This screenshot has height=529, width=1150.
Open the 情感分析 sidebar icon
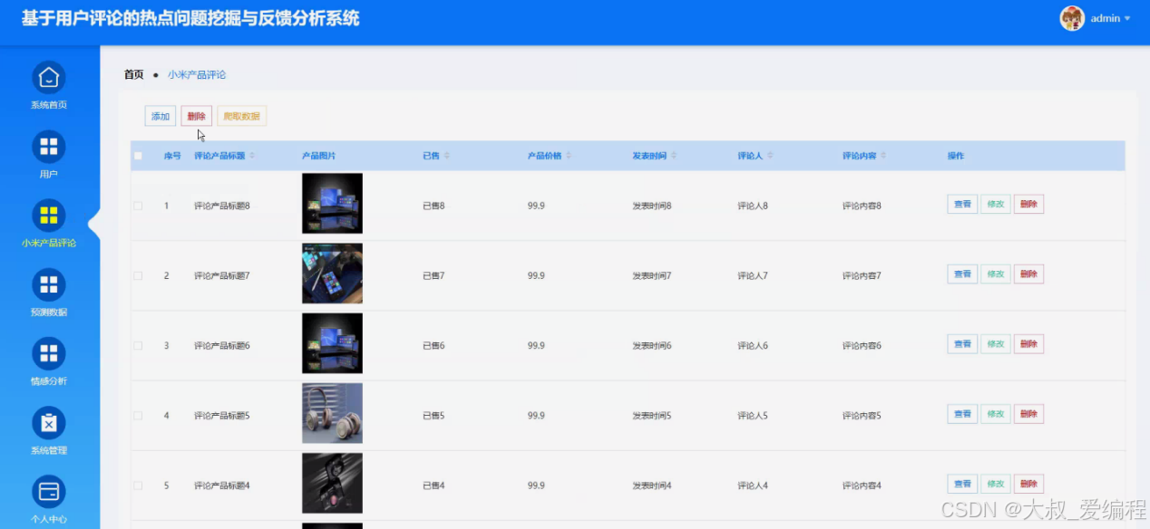tap(49, 353)
